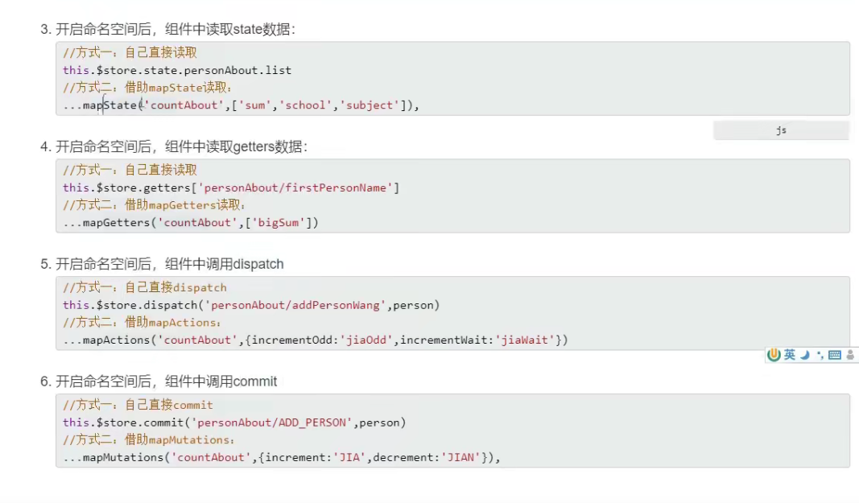Click the this.$store.state.personAbout.list code line

coord(177,70)
